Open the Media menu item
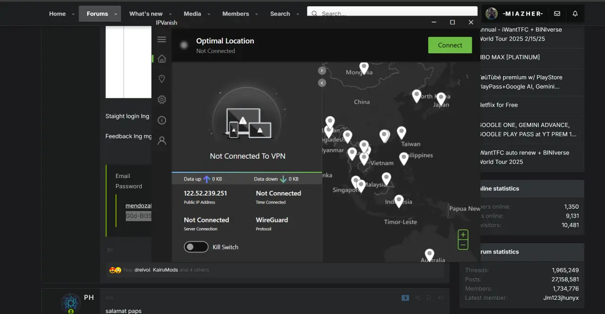 point(192,14)
